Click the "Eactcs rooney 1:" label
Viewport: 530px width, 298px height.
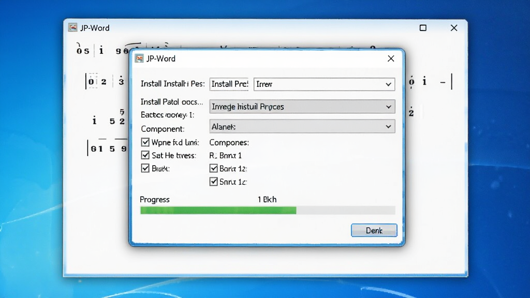167,115
